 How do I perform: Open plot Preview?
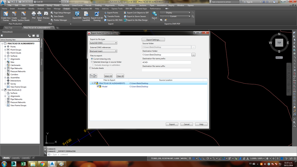(x=46, y=15)
